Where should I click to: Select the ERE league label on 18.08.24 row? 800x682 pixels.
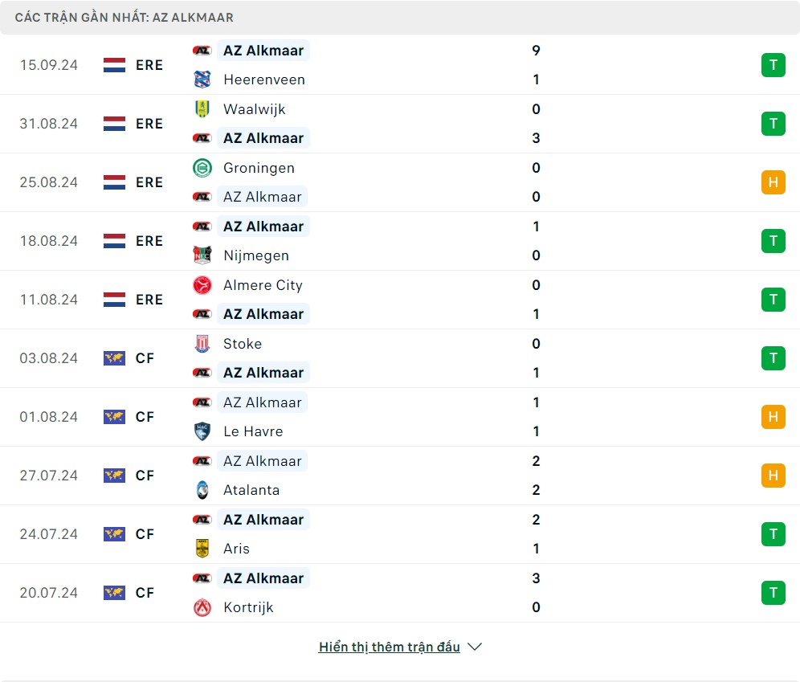[x=149, y=241]
